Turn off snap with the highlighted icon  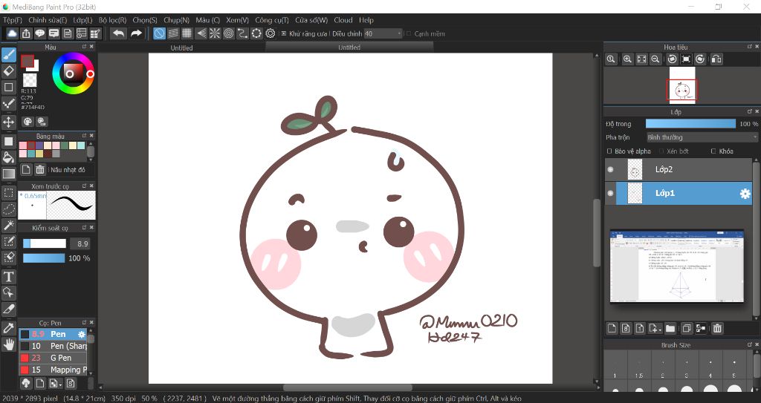[x=159, y=33]
